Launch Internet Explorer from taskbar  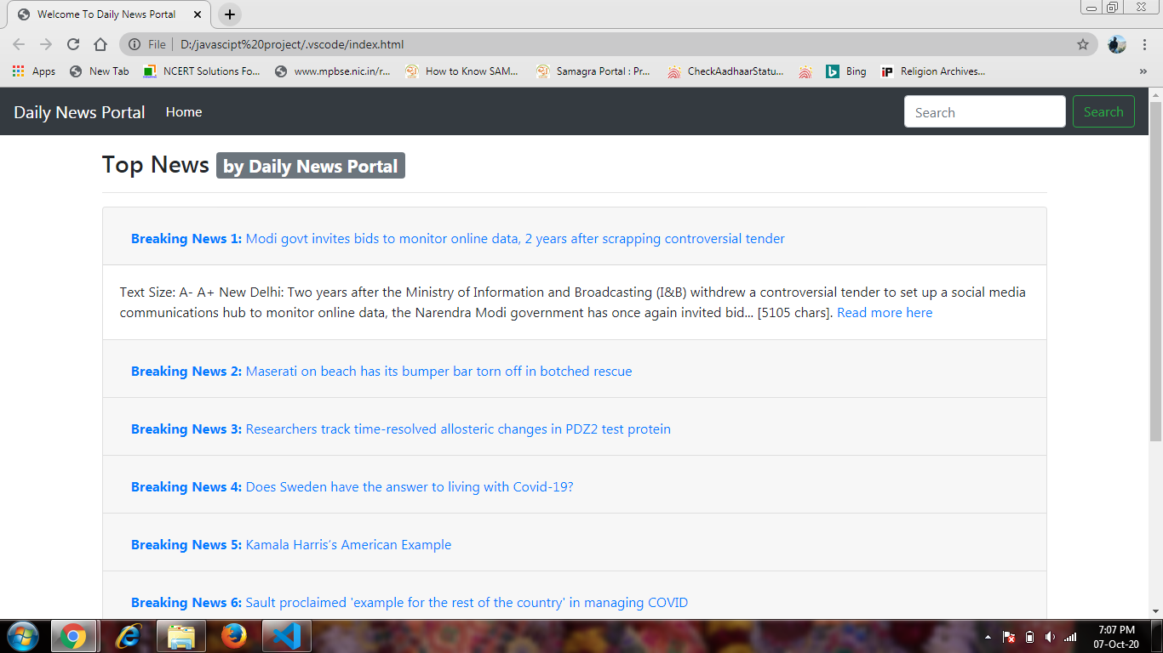128,636
